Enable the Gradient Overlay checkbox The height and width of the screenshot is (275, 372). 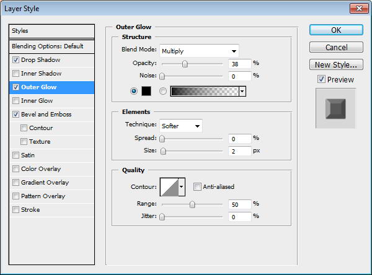point(15,183)
